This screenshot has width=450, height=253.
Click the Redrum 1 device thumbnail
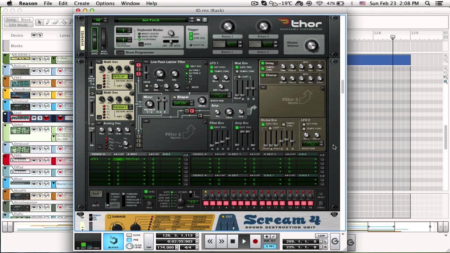[20, 71]
